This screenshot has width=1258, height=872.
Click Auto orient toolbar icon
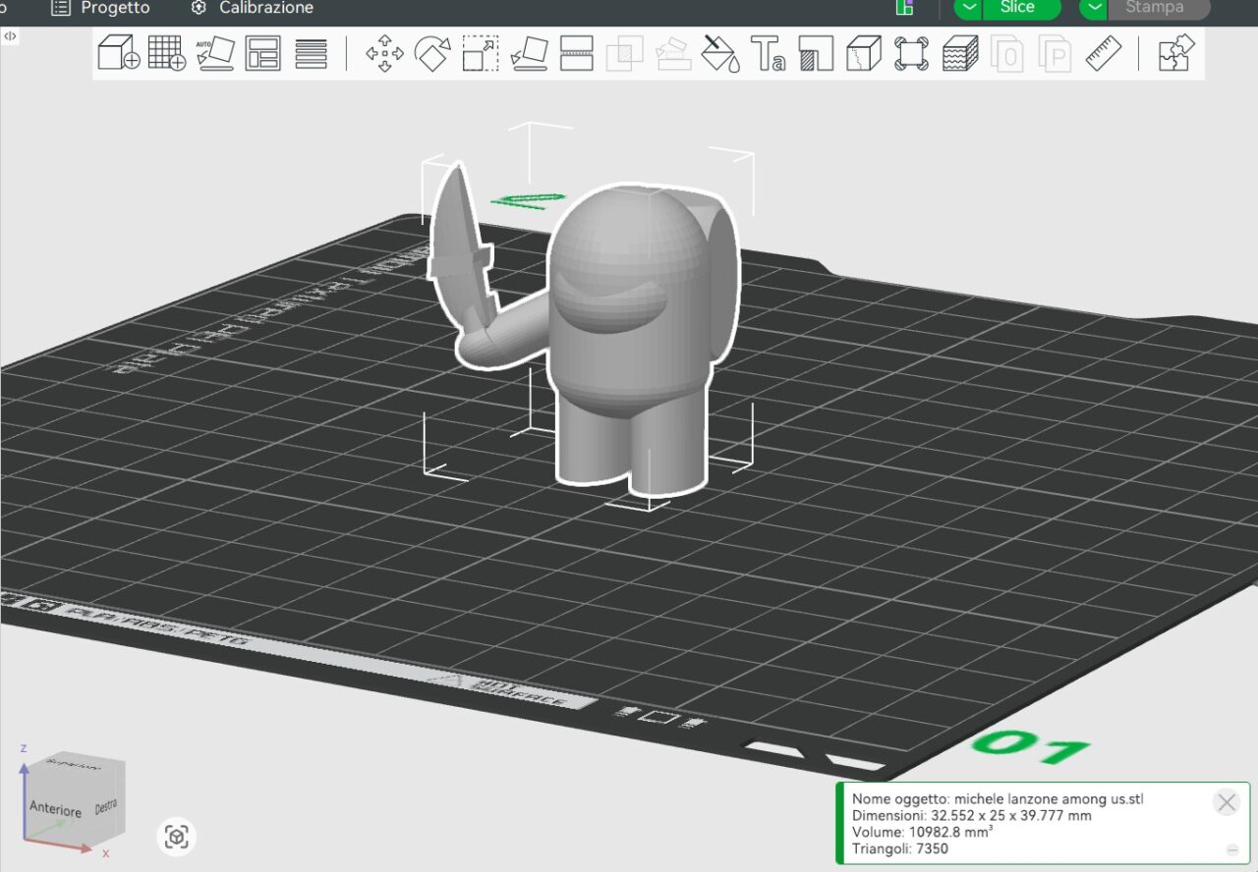tap(214, 53)
